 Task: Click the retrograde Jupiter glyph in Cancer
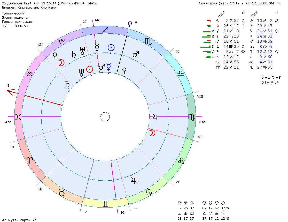pyautogui.click(x=135, y=181)
